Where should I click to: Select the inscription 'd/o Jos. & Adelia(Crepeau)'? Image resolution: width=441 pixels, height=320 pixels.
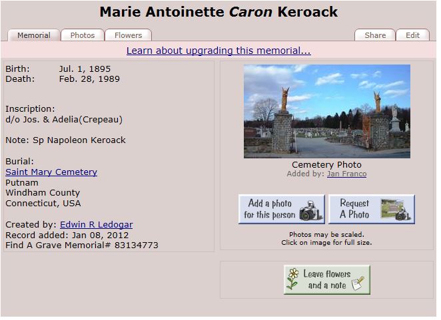pos(64,120)
